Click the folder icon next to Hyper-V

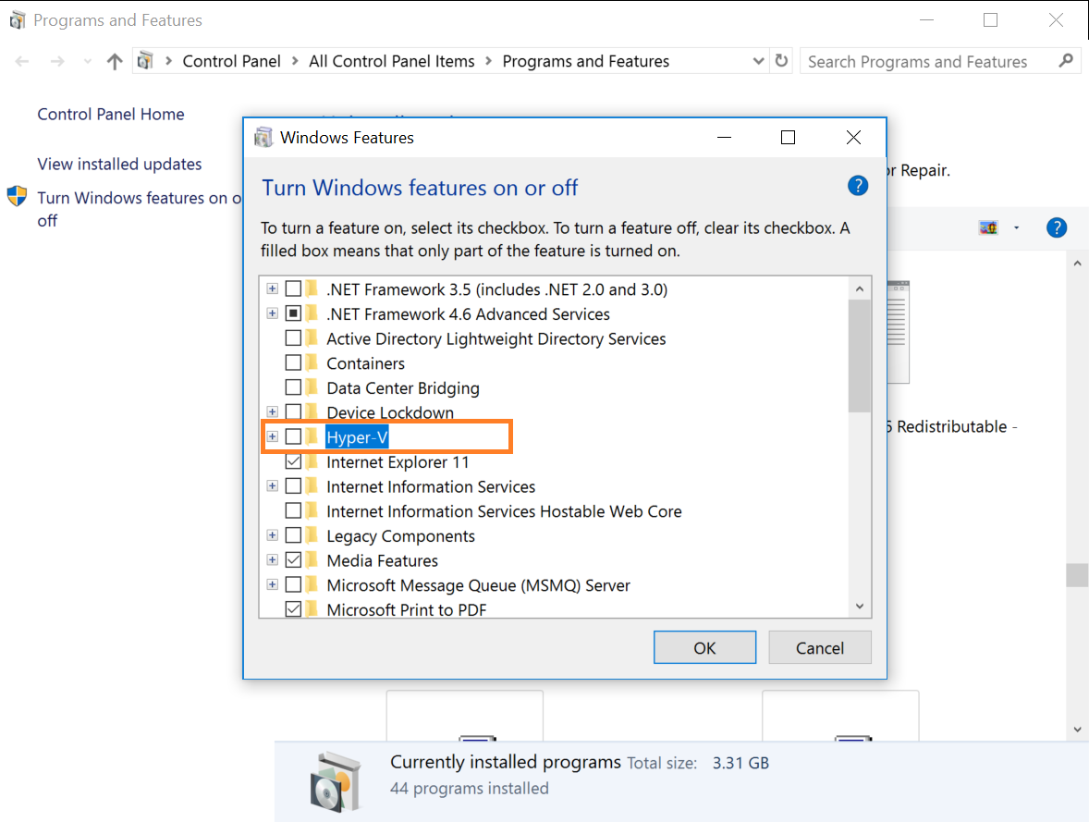pos(312,437)
